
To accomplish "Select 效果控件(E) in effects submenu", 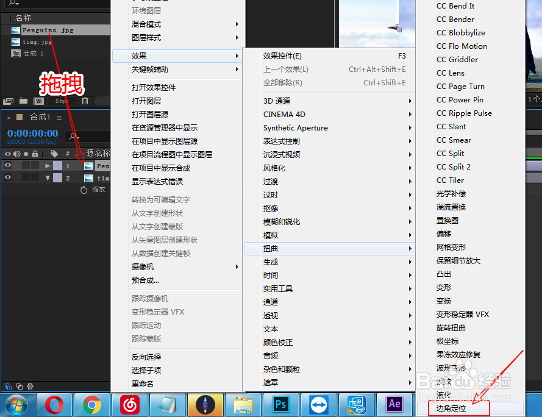I will [329, 55].
